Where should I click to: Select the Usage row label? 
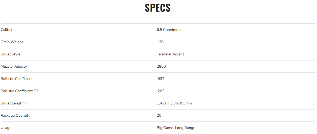tap(6, 128)
